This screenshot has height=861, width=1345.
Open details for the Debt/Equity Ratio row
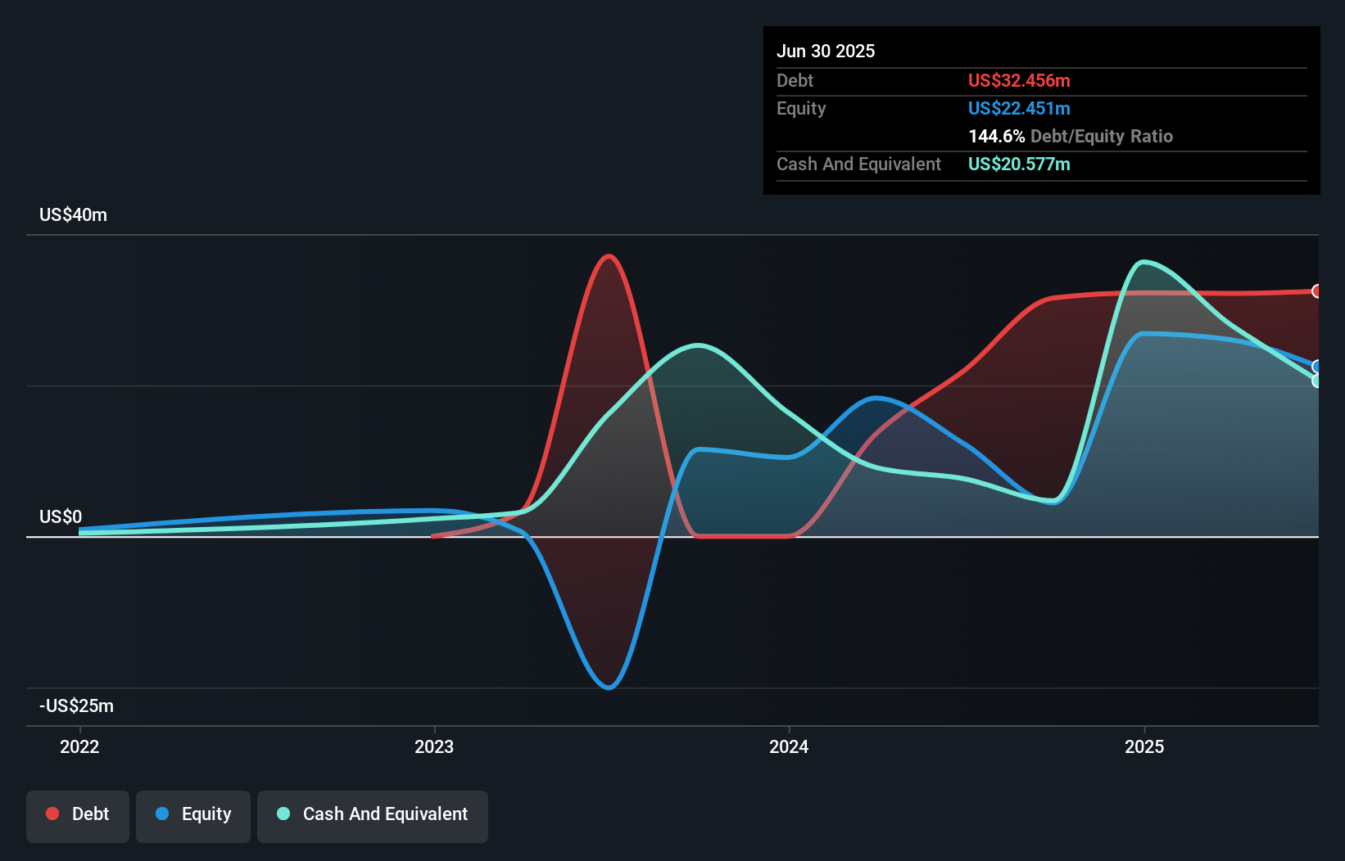coord(1071,136)
